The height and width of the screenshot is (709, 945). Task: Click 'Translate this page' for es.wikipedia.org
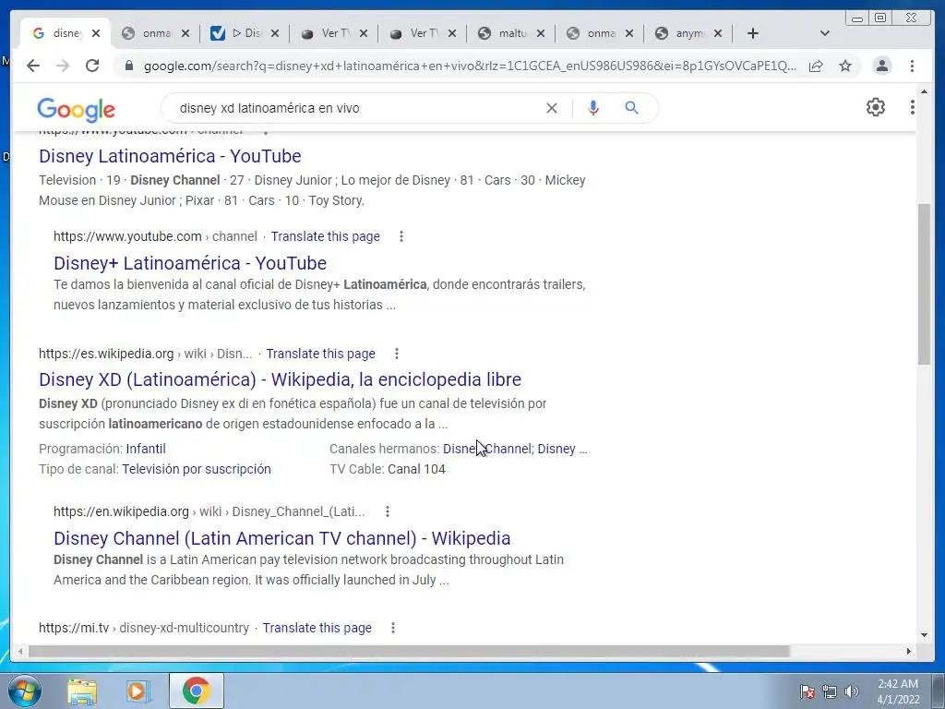pyautogui.click(x=320, y=354)
